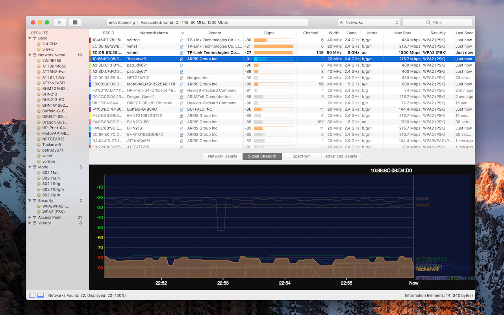504x315 pixels.
Task: Switch to the Spectrum tab
Action: point(302,156)
